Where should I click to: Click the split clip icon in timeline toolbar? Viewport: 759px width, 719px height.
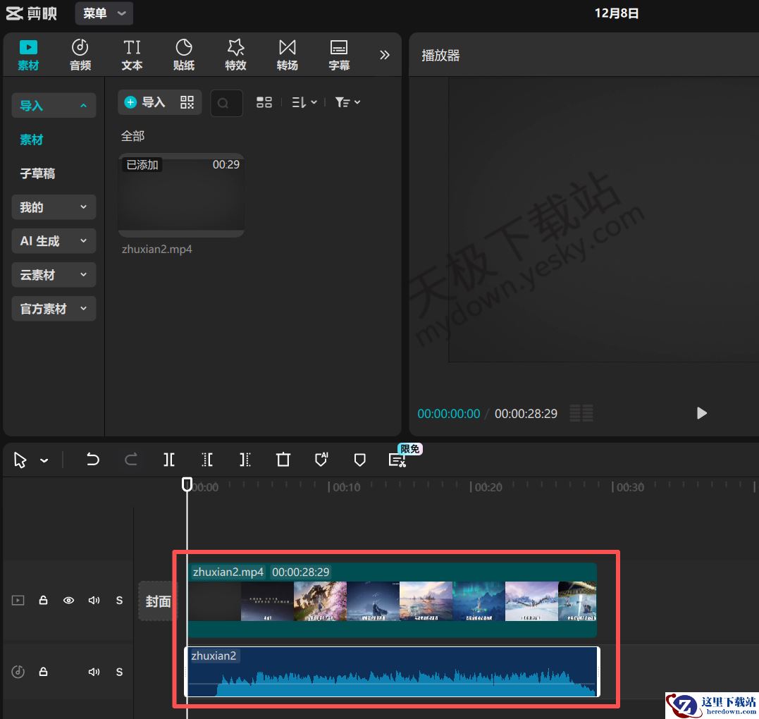tap(169, 460)
